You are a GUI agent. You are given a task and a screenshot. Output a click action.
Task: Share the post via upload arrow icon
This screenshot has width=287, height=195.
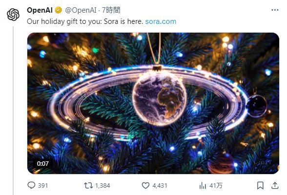[275, 186]
